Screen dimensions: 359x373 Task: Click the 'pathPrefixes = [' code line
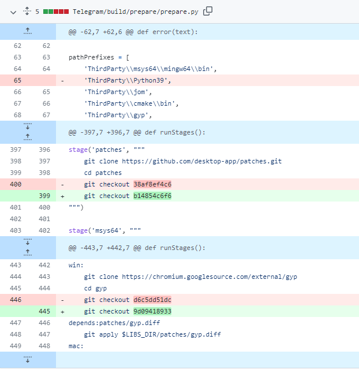(99, 57)
